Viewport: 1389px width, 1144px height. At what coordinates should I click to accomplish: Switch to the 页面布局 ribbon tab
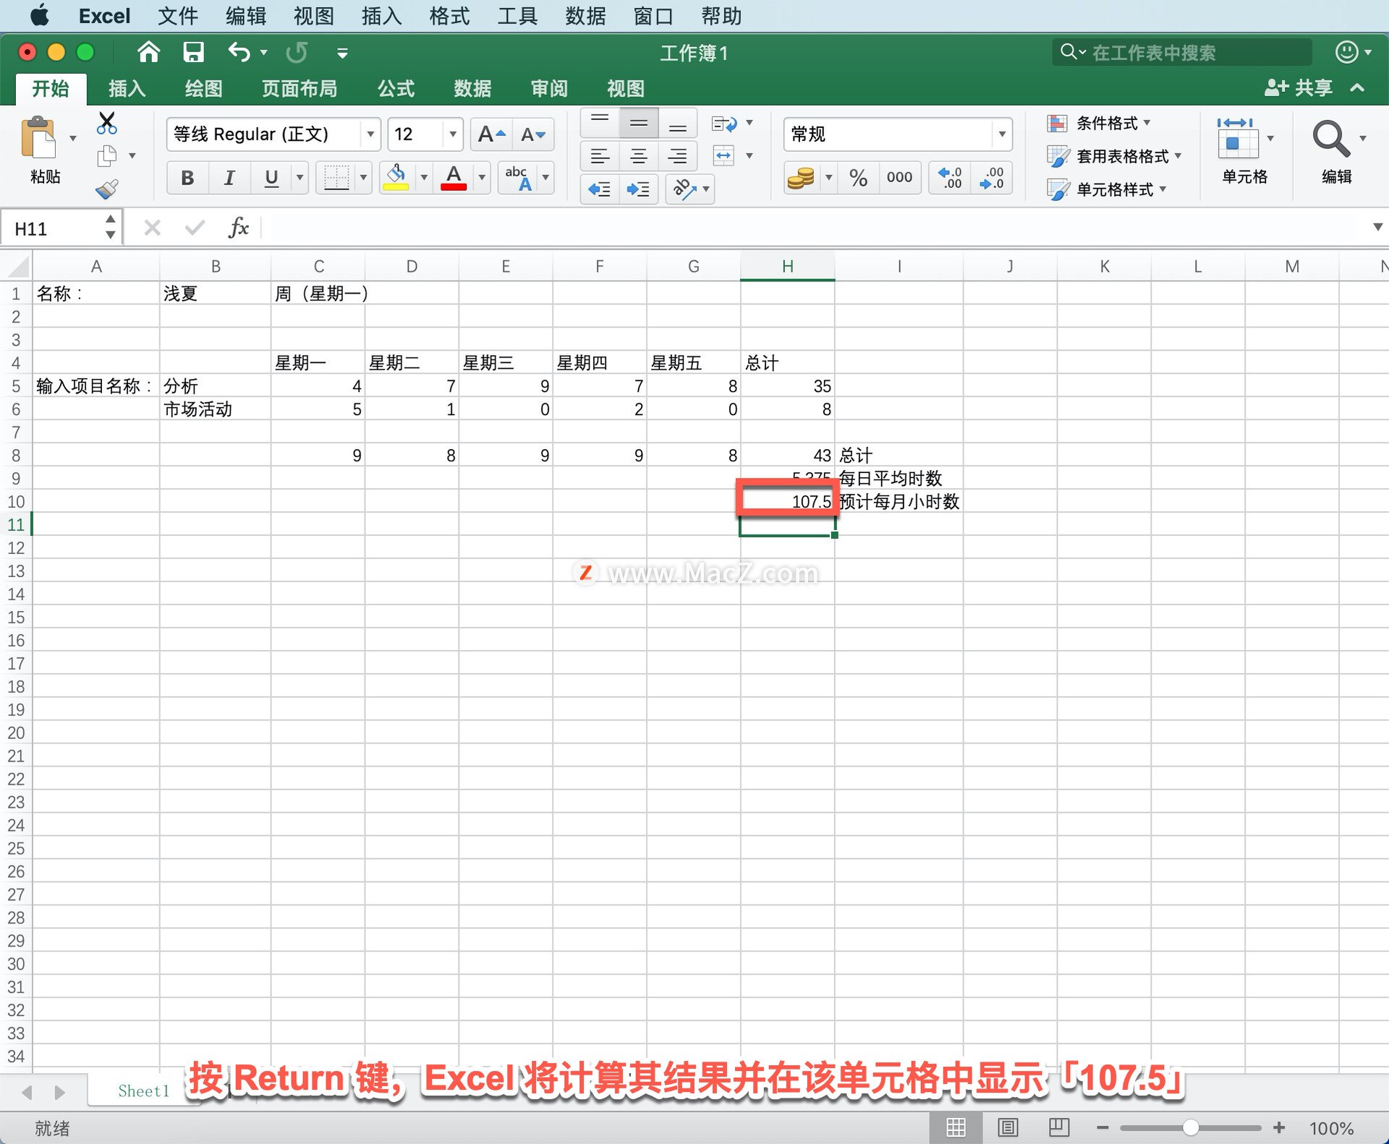tap(299, 89)
